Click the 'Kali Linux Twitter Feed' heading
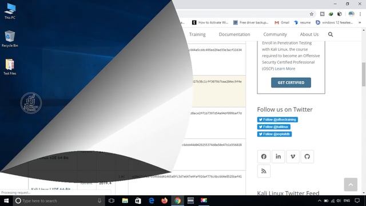Viewport: 366px width, 206px height. coord(288,193)
